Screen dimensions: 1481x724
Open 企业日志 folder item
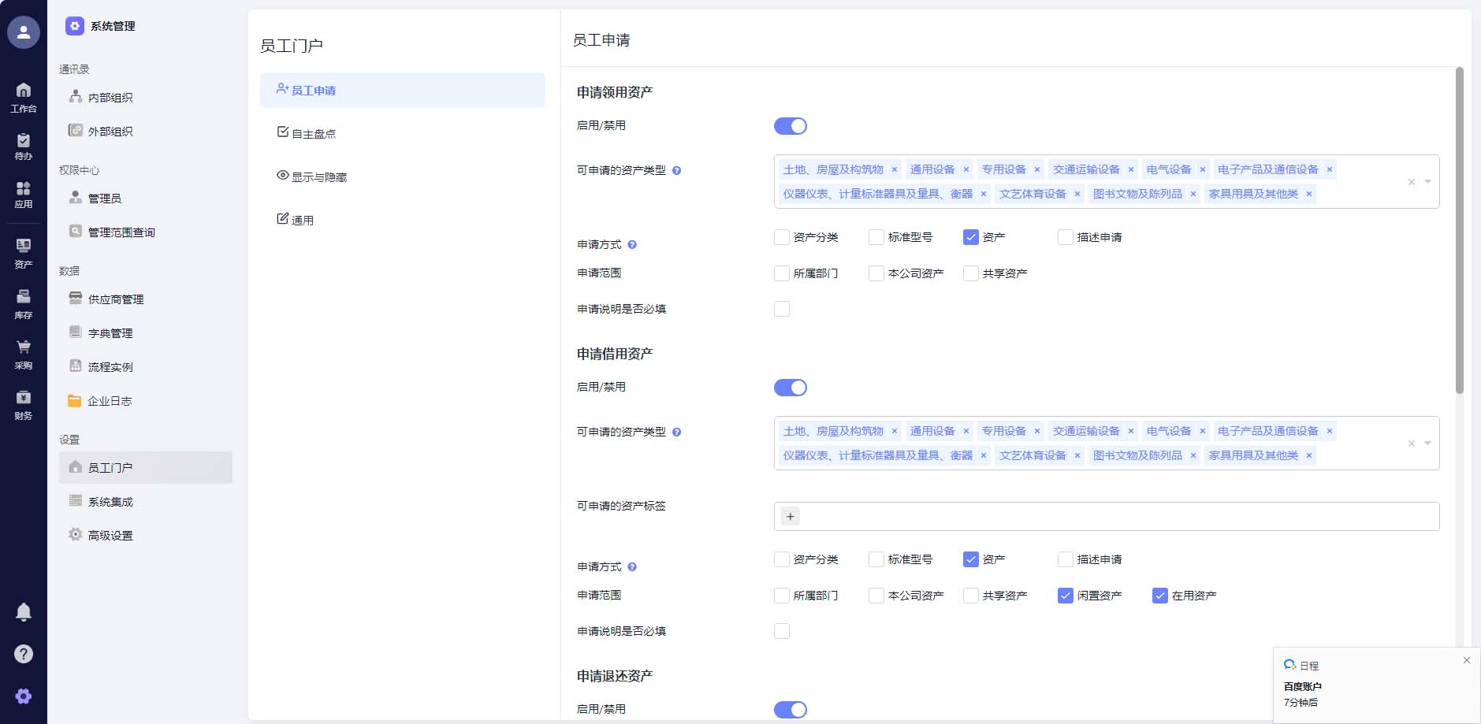[146, 401]
